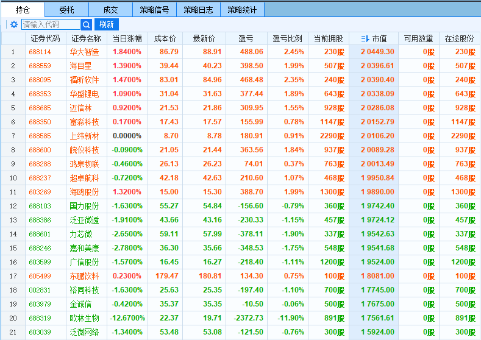
Task: Click market value 1 5924.00
Action: pos(377,332)
